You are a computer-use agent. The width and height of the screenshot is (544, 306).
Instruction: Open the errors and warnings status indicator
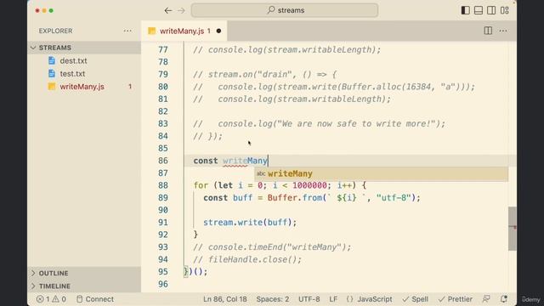click(51, 299)
